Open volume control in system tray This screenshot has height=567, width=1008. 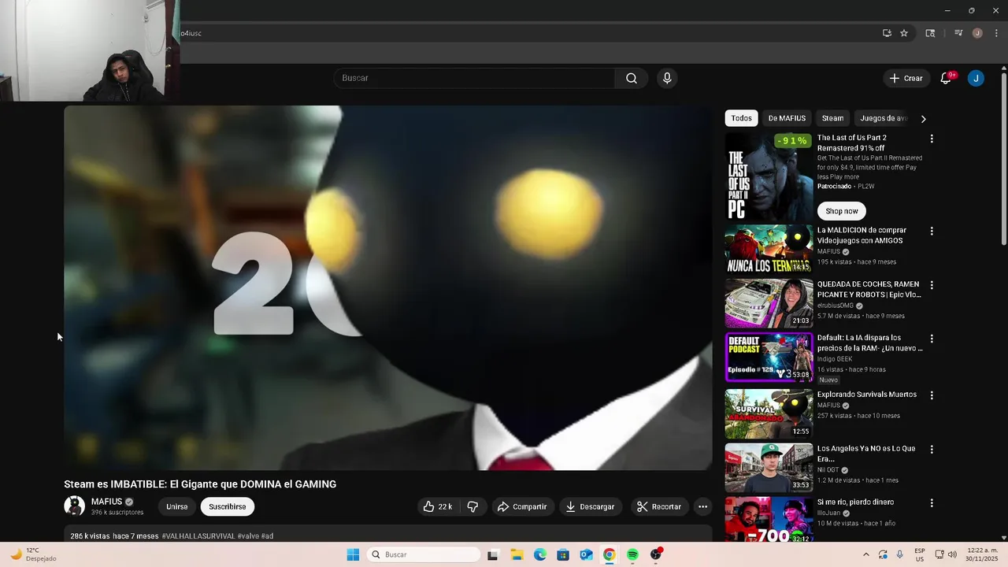point(951,554)
